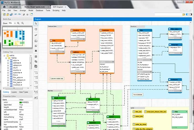Open the Home screen tab icon

point(4,7)
